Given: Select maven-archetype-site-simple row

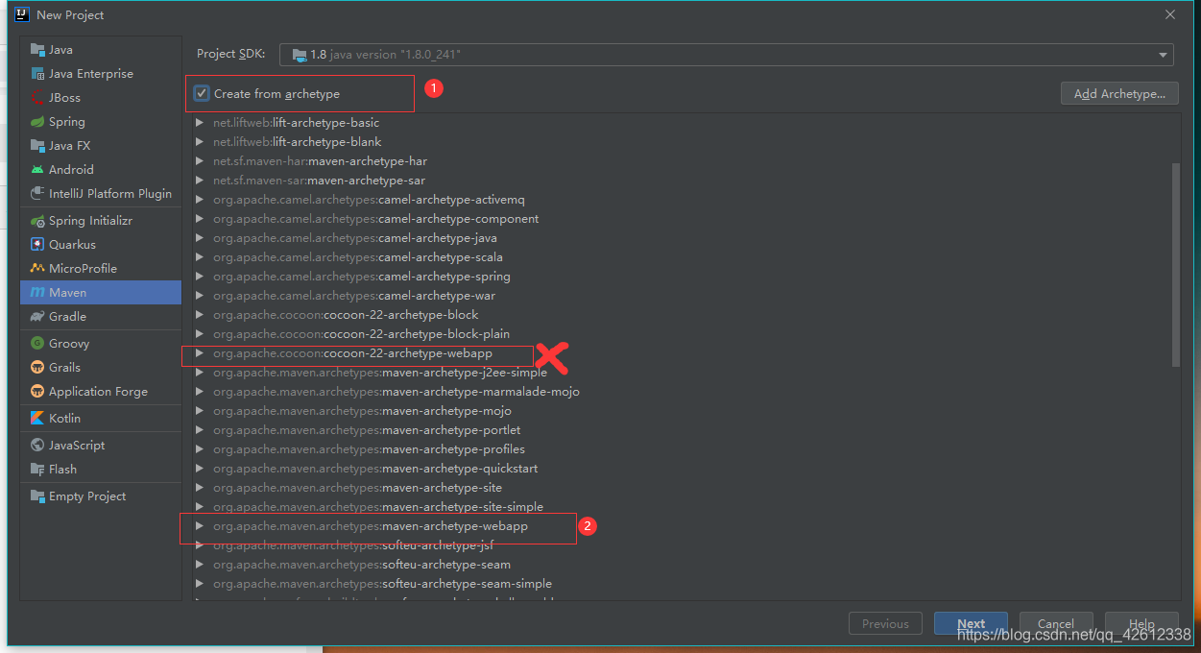Looking at the screenshot, I should pyautogui.click(x=681, y=507).
